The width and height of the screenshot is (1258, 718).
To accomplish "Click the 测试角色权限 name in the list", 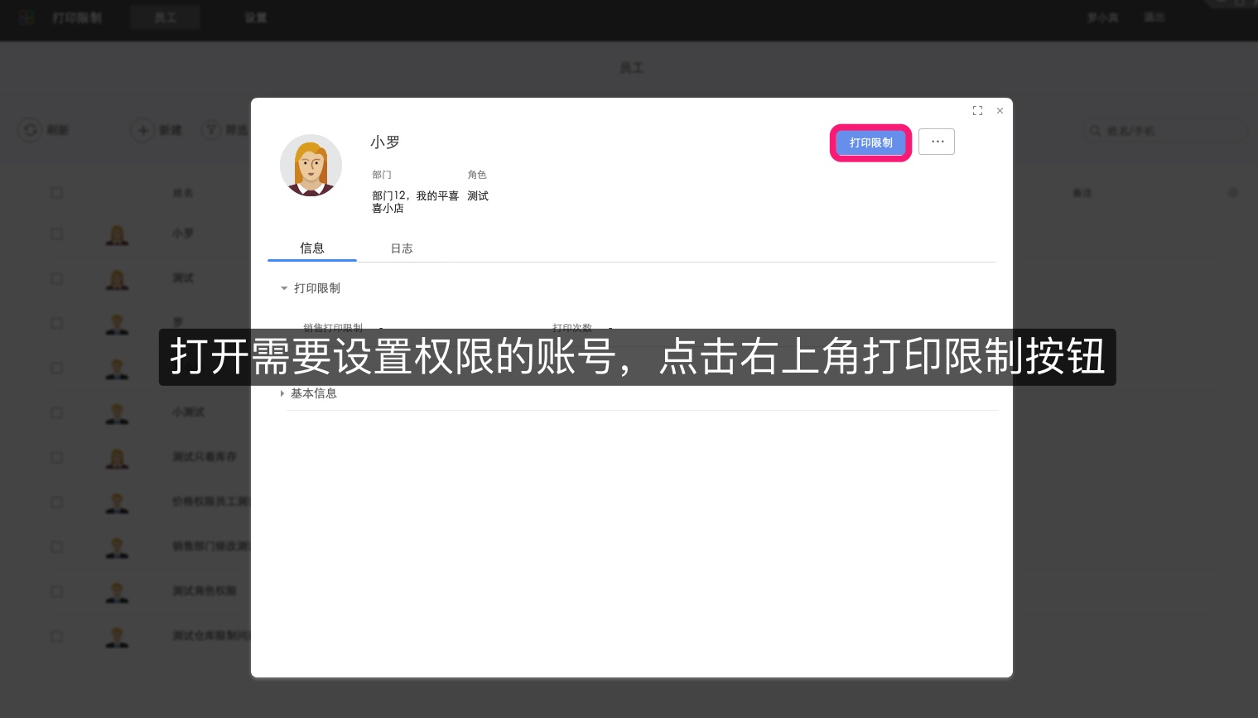I will (x=204, y=591).
